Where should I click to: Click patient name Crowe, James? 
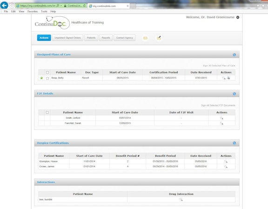tap(47, 167)
